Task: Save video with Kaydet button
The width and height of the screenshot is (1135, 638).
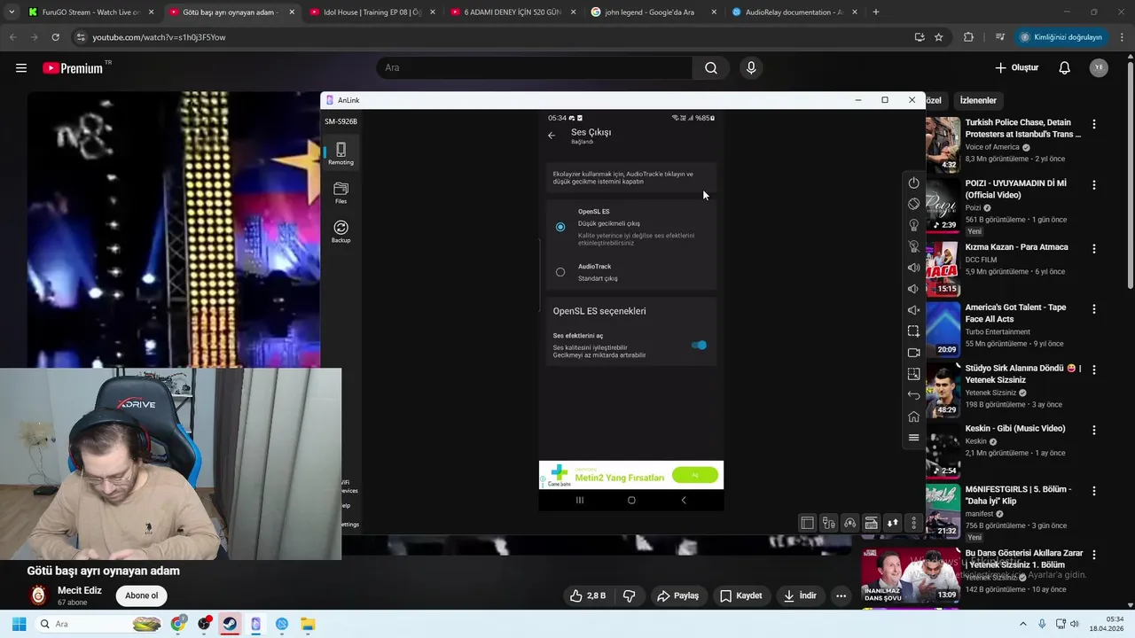Action: coord(740,595)
